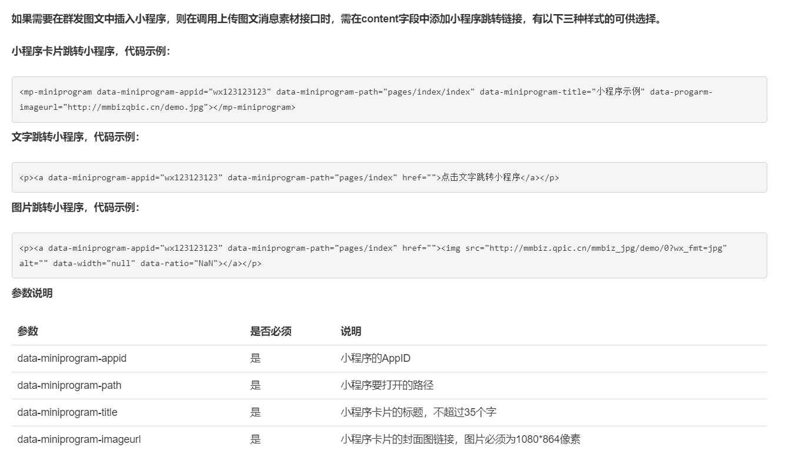
Task: Click the description 小程序卡片的标题，不超过35个字
Action: point(418,412)
